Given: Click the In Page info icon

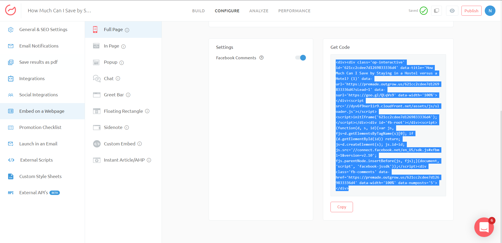Looking at the screenshot, I should [123, 46].
